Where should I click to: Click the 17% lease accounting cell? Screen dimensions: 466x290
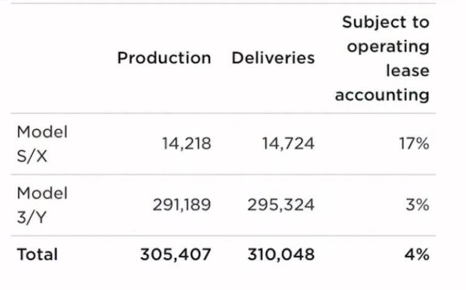(414, 144)
